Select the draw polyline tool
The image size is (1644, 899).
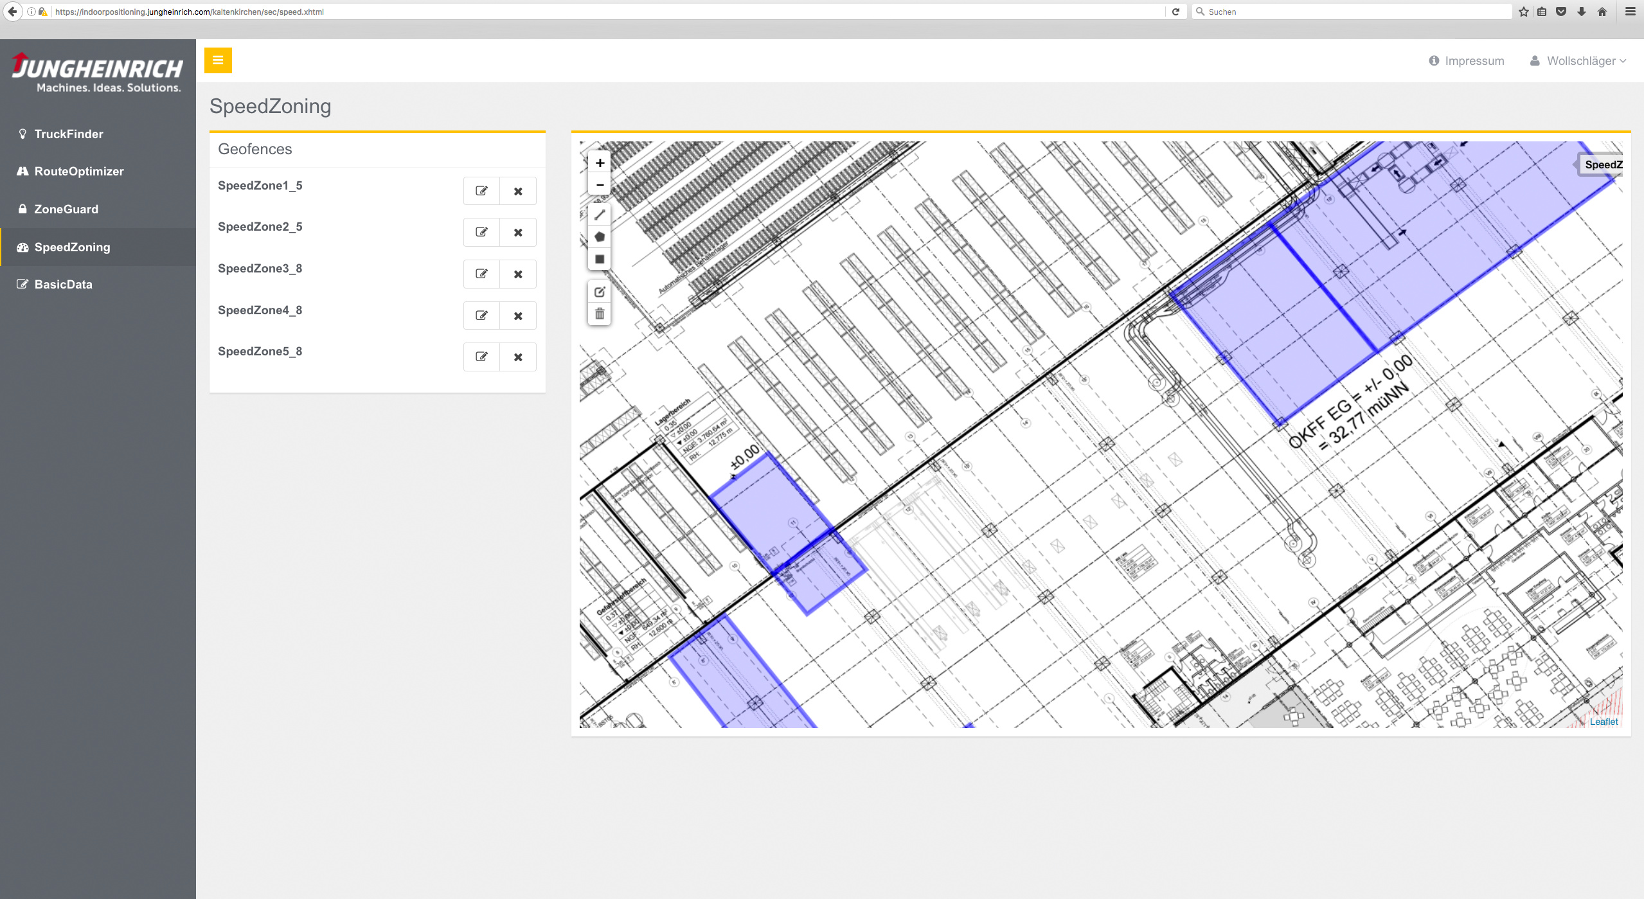[599, 215]
